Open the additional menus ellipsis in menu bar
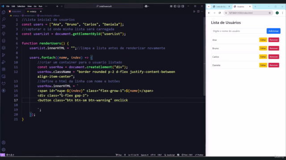 pos(46,6)
